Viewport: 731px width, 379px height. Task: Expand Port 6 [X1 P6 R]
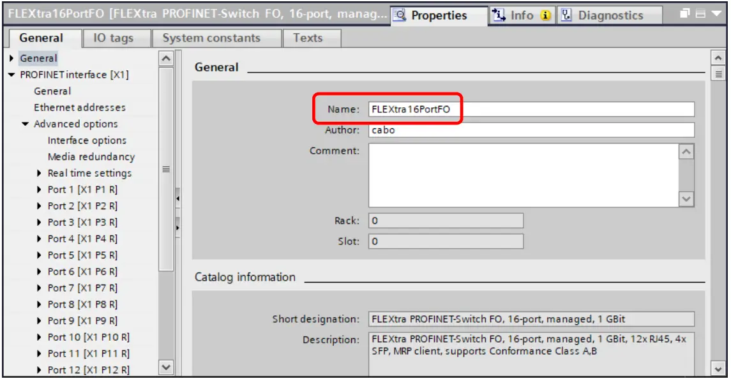point(39,272)
